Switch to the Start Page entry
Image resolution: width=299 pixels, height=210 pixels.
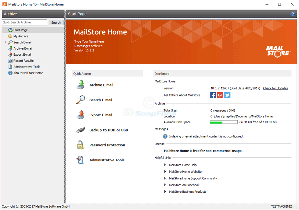pos(20,30)
